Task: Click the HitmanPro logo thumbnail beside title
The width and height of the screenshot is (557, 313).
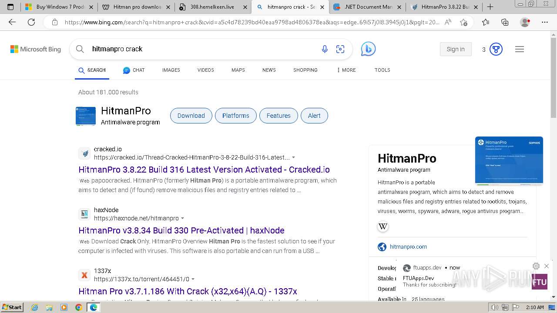Action: tap(86, 116)
